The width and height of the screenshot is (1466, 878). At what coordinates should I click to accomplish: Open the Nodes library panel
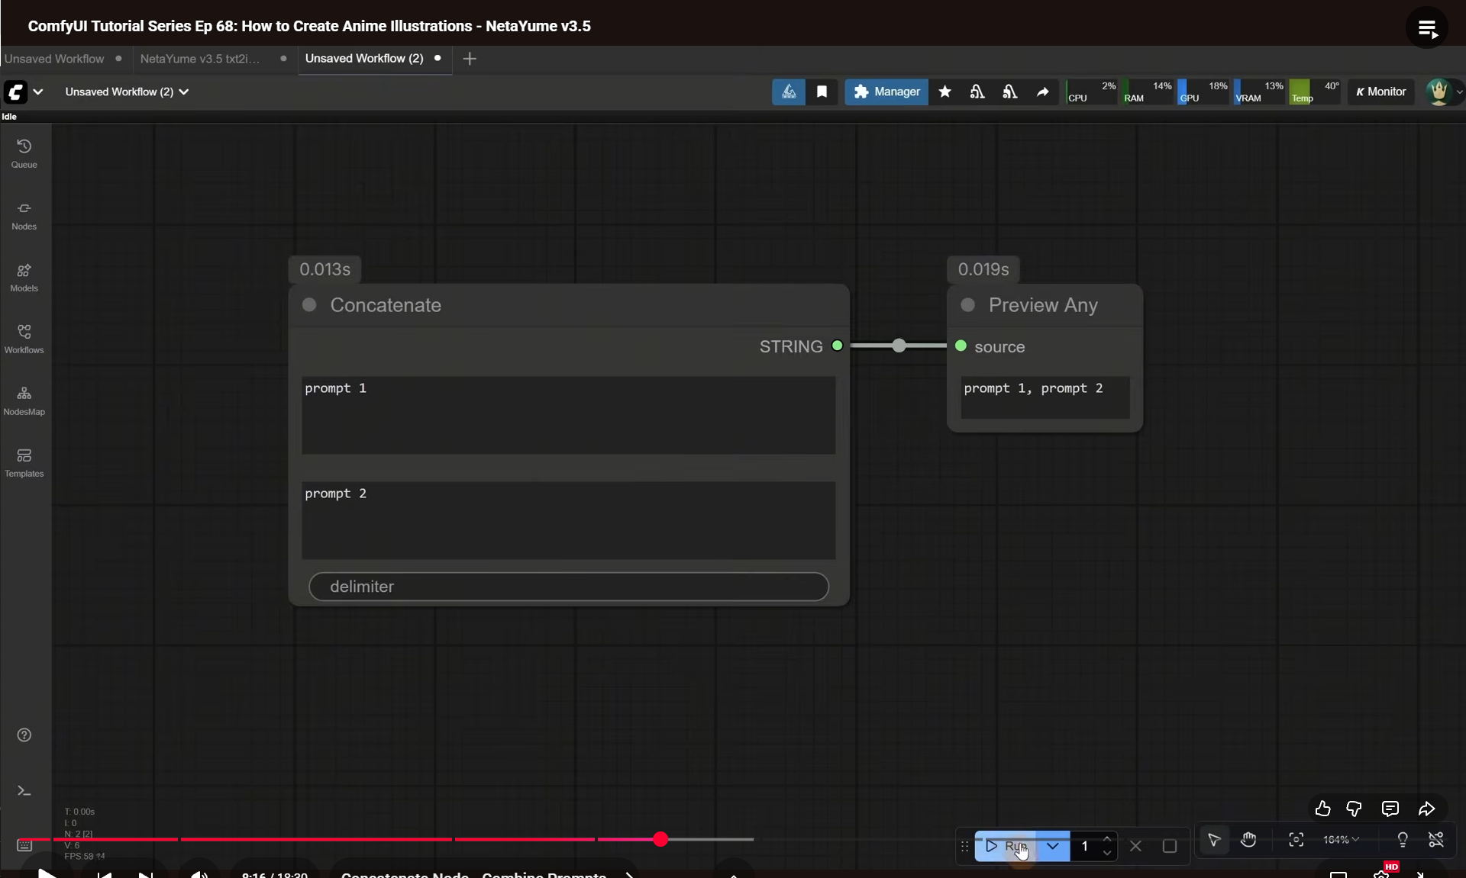[x=24, y=215]
